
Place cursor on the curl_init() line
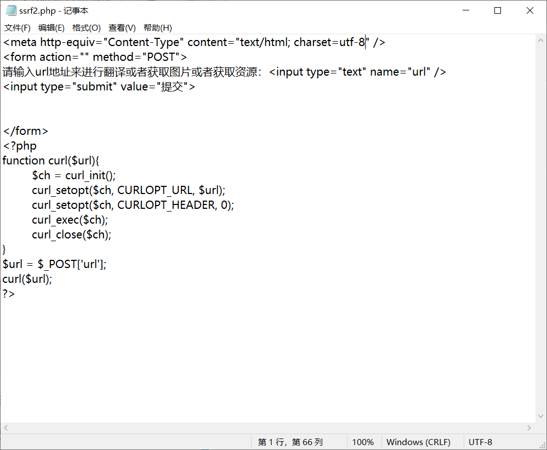74,175
